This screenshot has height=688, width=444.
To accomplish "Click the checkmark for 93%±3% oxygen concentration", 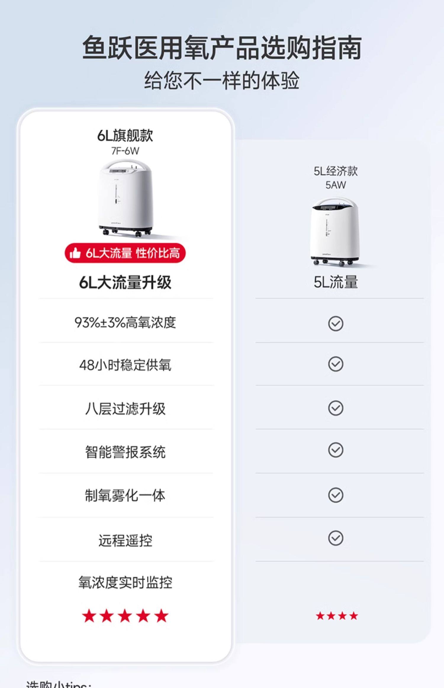I will [336, 323].
